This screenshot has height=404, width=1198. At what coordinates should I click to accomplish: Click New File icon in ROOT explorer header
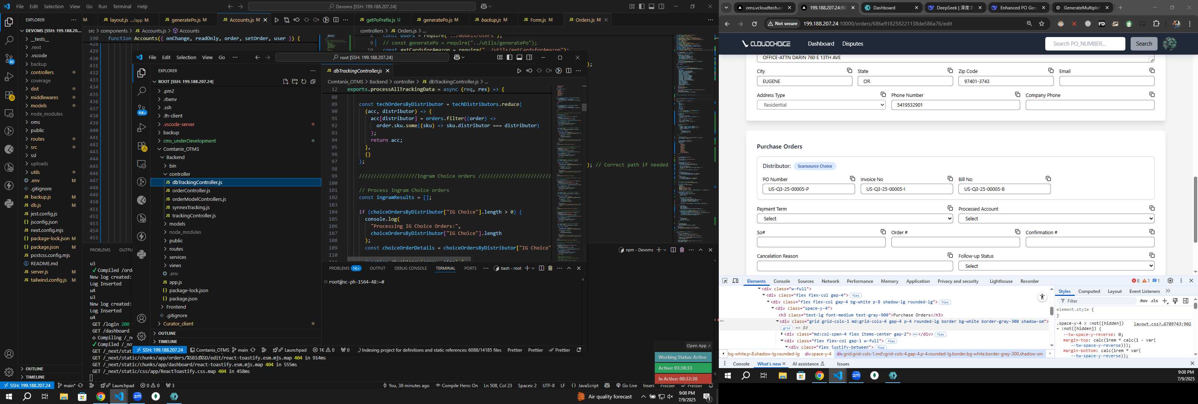click(x=286, y=81)
